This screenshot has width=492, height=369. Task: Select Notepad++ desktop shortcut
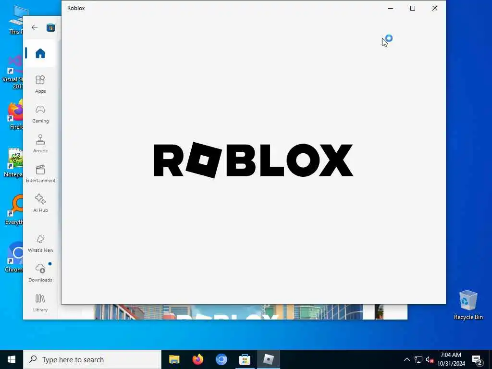point(13,162)
